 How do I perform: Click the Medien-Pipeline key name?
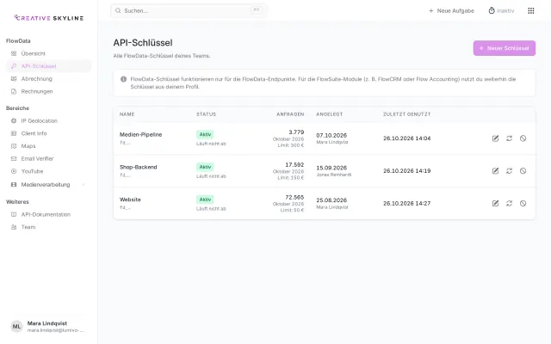pos(140,134)
